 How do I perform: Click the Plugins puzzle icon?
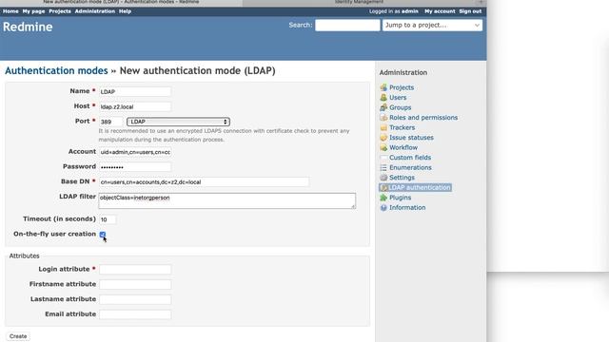[x=383, y=198]
